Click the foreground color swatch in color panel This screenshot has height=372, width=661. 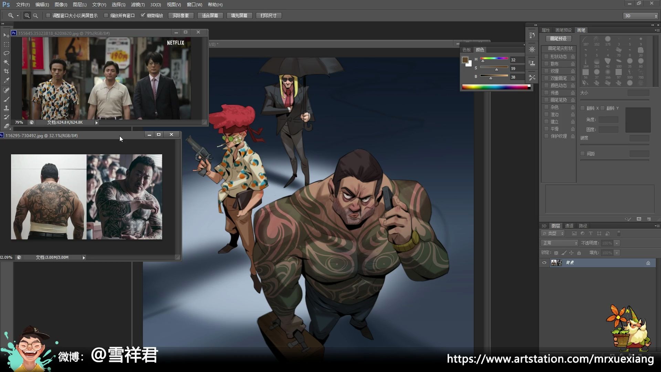click(465, 60)
